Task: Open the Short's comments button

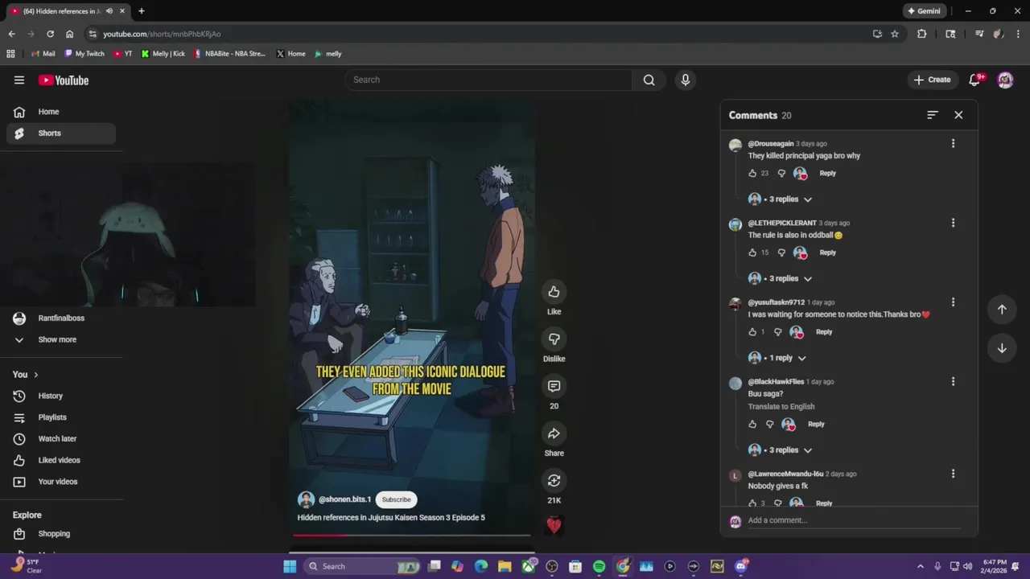Action: (x=554, y=386)
